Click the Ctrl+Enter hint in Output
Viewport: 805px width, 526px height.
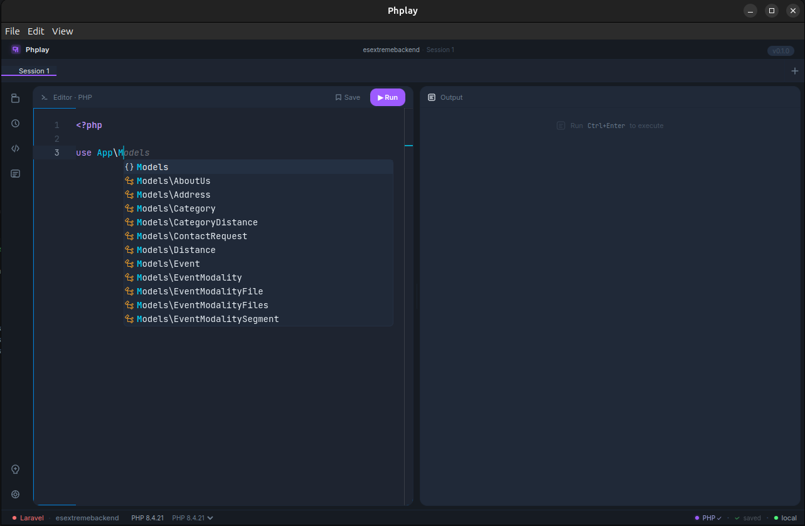point(606,126)
